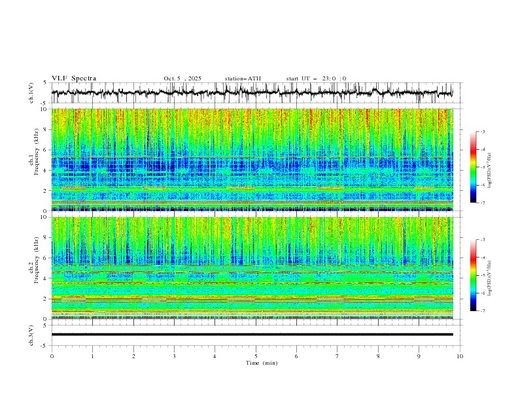Click the time axis tick label "4"
This screenshot has height=400, width=518.
click(215, 356)
